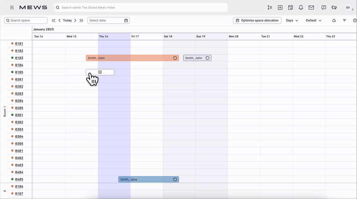Click the notifications bell icon
357x199 pixels.
301,7
